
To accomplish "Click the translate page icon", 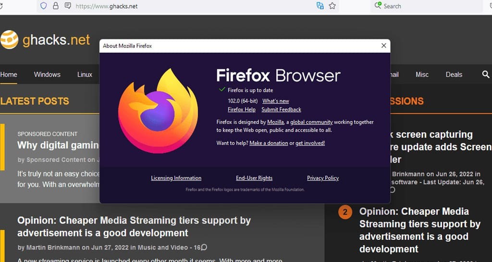I will [320, 6].
